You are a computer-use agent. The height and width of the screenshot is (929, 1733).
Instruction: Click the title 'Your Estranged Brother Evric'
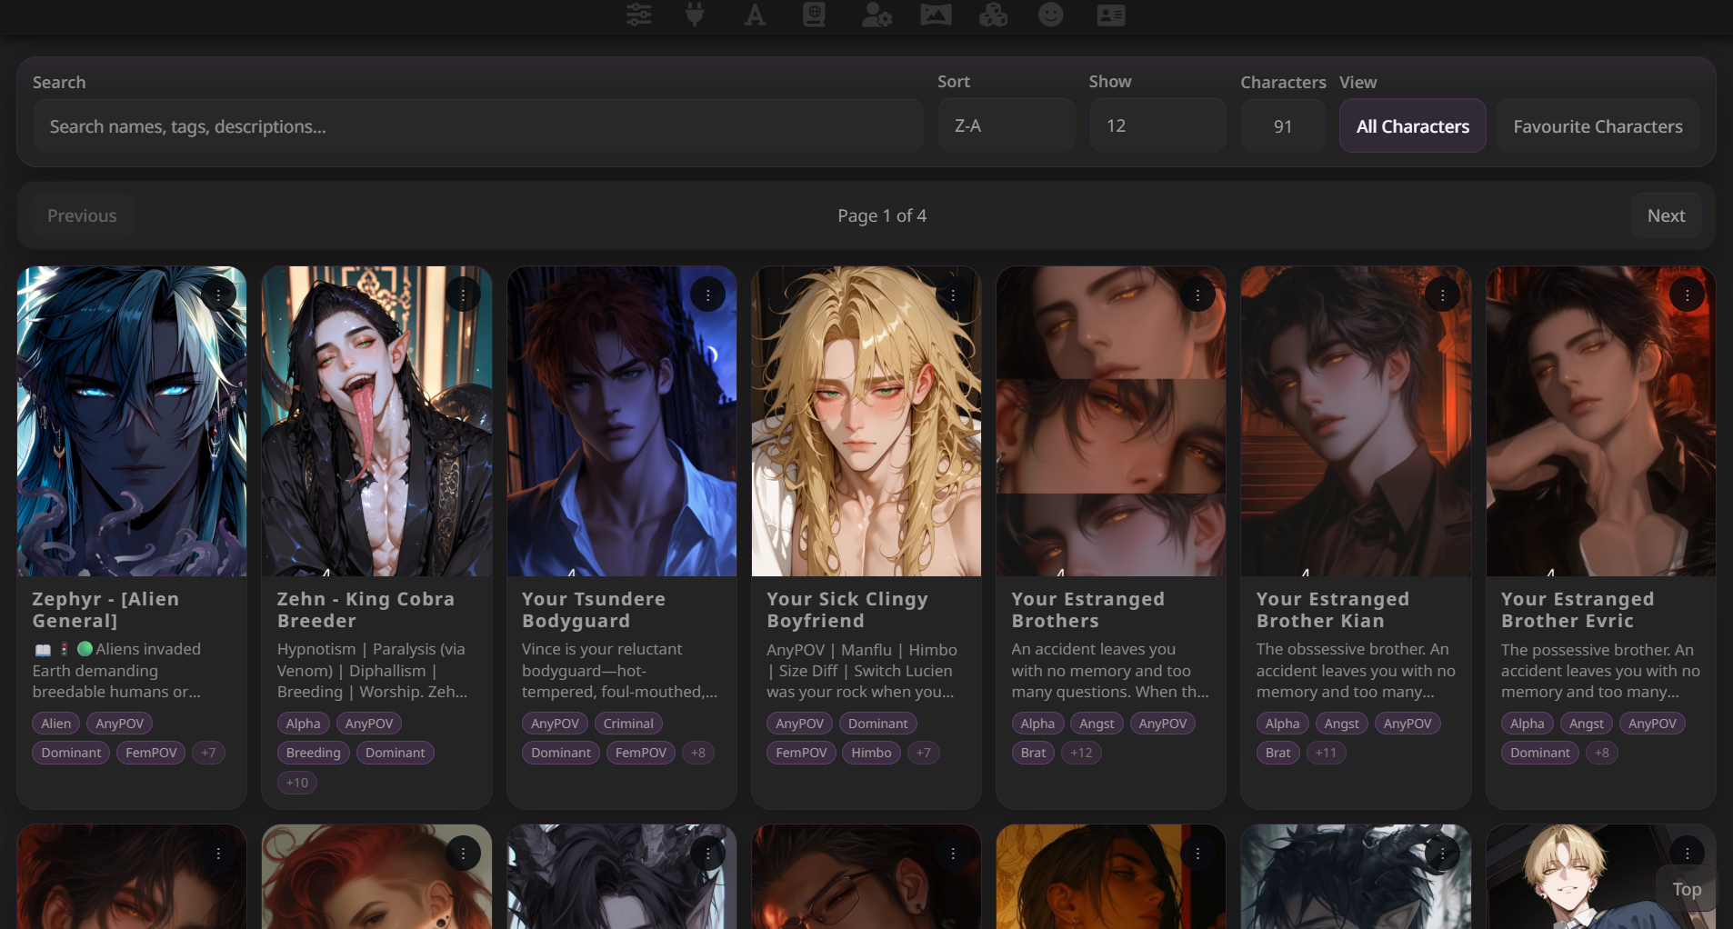(1578, 610)
